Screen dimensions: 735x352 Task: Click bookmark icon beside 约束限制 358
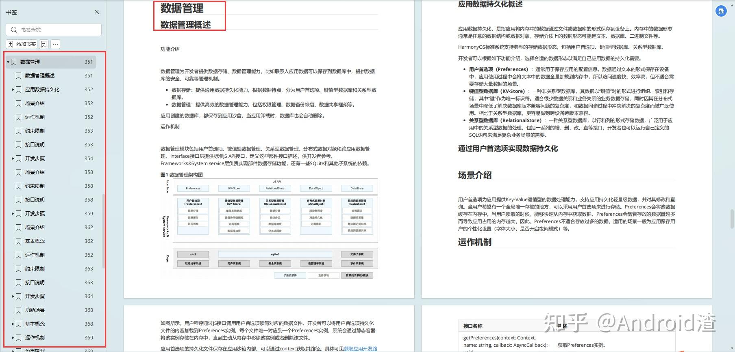click(18, 186)
